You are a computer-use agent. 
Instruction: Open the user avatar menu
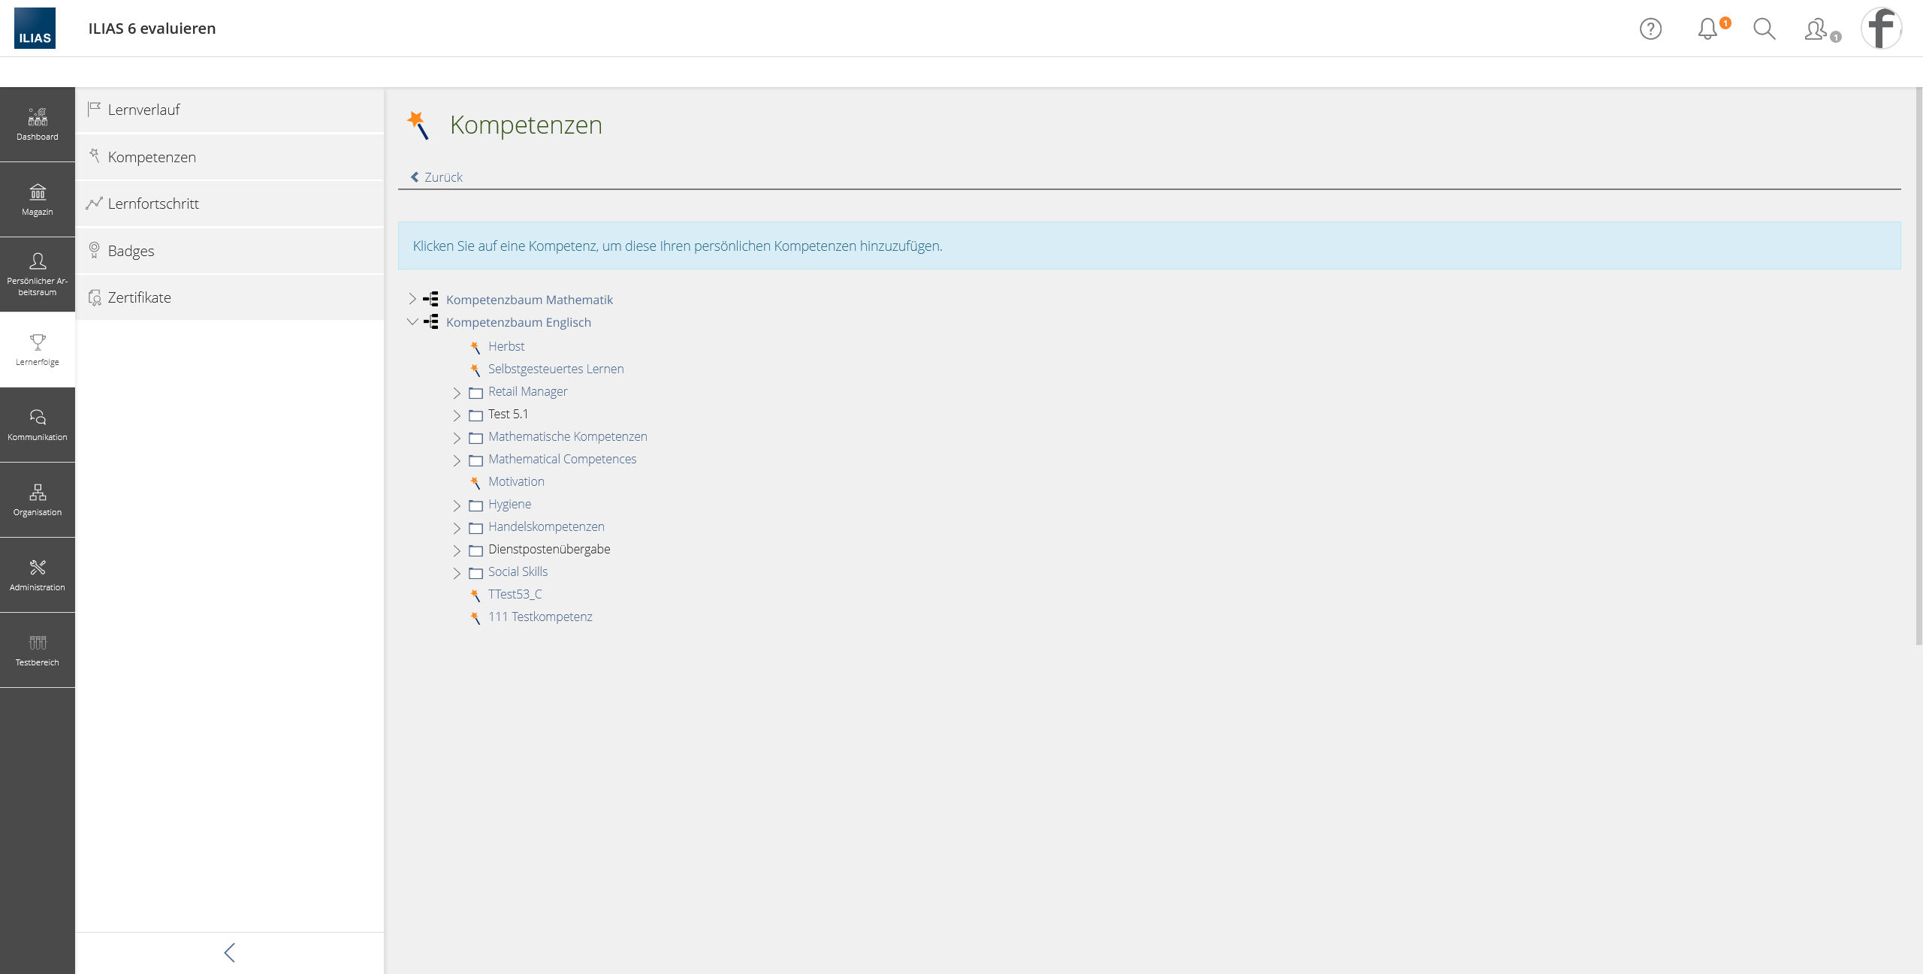pos(1881,29)
